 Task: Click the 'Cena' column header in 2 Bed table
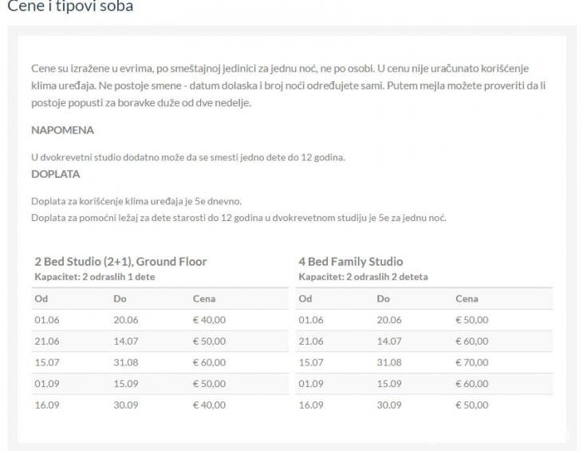pyautogui.click(x=204, y=299)
